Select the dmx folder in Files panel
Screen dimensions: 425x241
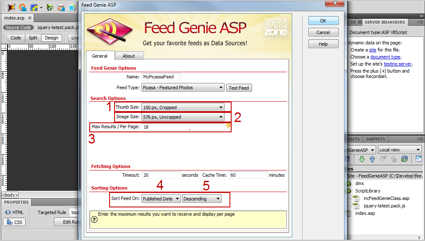[x=359, y=183]
